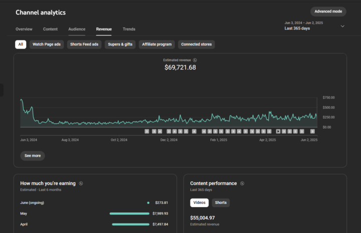This screenshot has height=233, width=361.
Task: Open the Audience tab
Action: pyautogui.click(x=77, y=29)
